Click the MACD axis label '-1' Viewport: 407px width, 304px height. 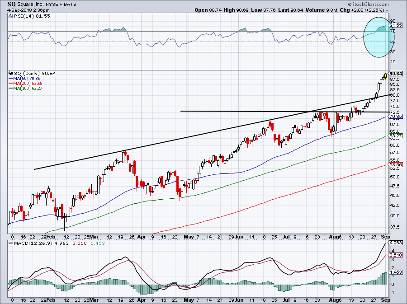(393, 293)
